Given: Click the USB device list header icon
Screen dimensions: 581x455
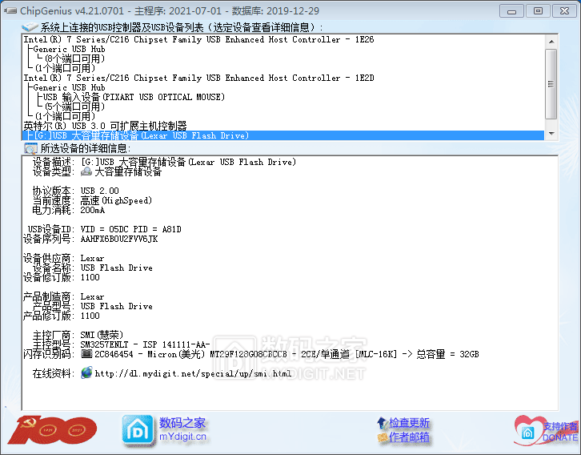Looking at the screenshot, I should point(30,27).
